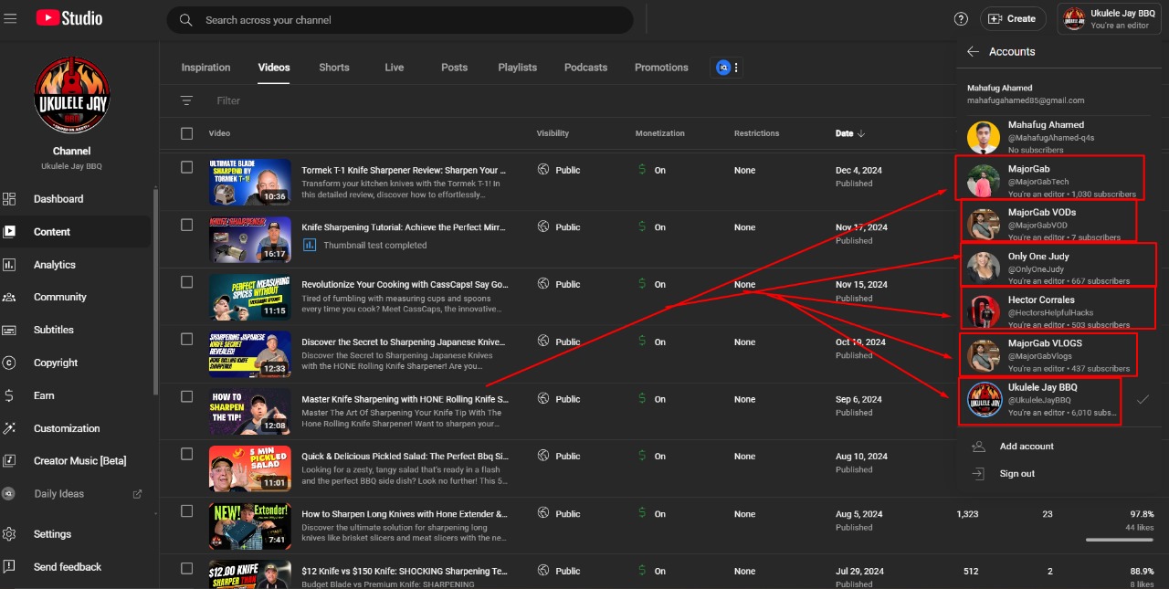Screen dimensions: 1169x589
Task: Click Thumbnail test completed chart icon
Action: [x=310, y=245]
